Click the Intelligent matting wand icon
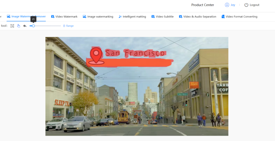Screen dimensions: 275x141 click(120, 17)
